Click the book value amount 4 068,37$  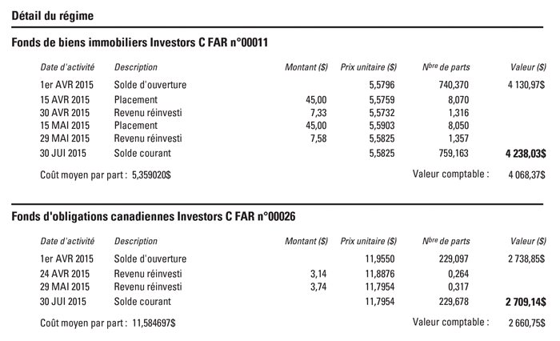(526, 174)
